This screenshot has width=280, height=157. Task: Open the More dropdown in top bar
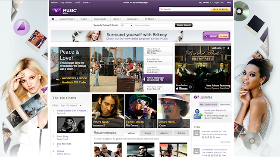tap(86, 3)
